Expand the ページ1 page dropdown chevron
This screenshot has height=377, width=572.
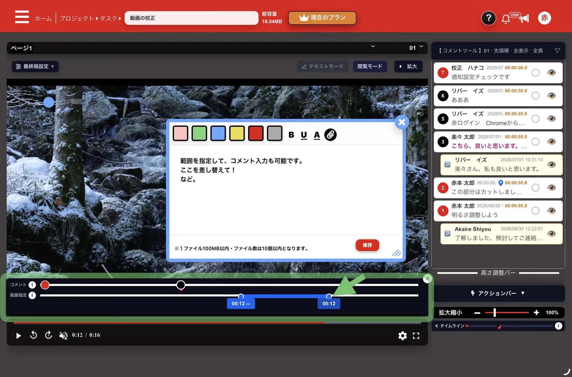(x=373, y=46)
